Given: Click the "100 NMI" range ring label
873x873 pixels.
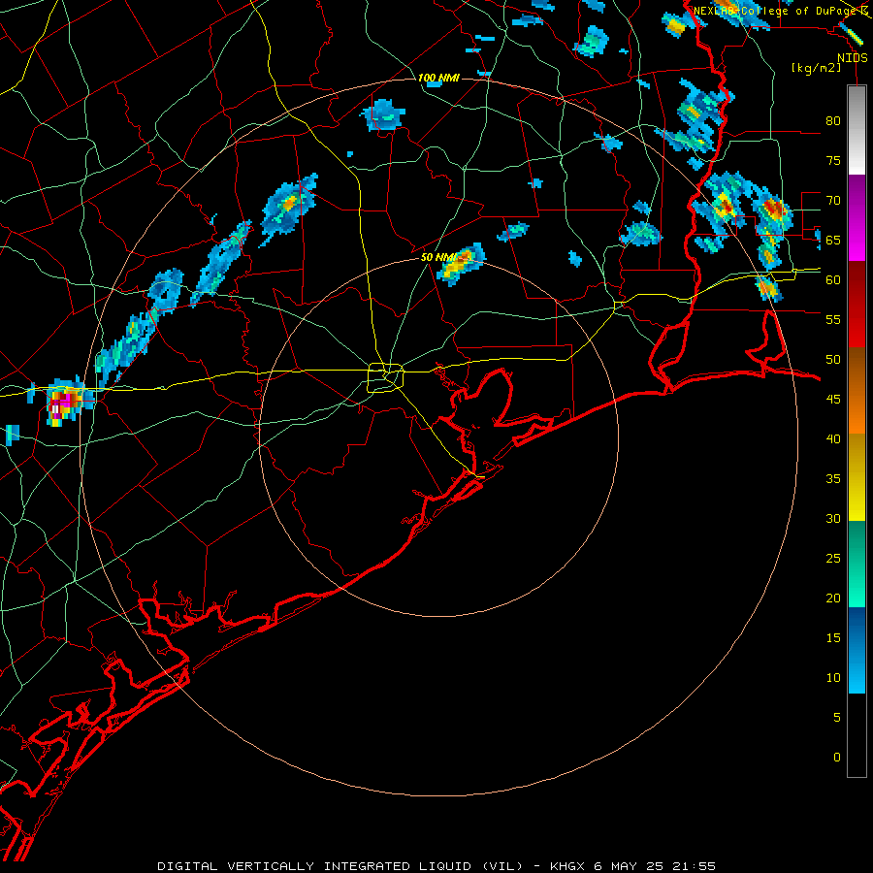Looking at the screenshot, I should click(x=438, y=78).
